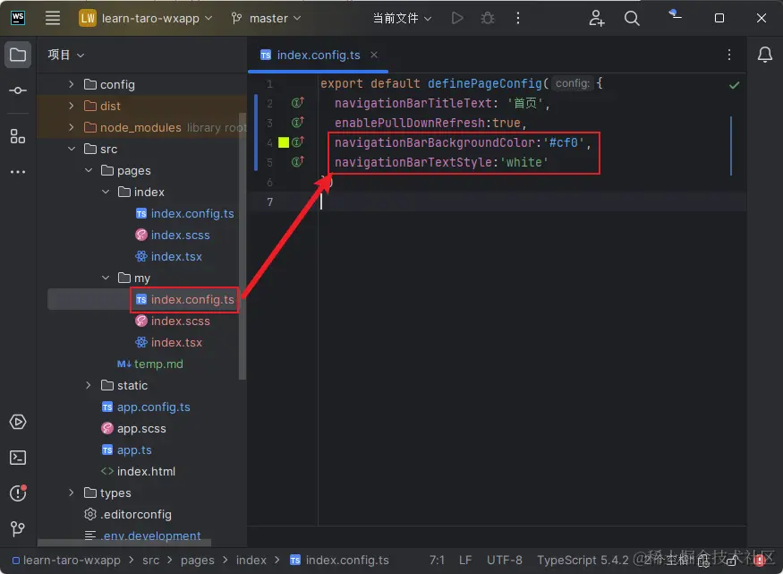
Task: Change the UTF-8 file encoding
Action: 505,560
